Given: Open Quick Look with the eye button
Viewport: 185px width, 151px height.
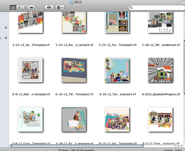Looking at the screenshot, I should (x=49, y=7).
